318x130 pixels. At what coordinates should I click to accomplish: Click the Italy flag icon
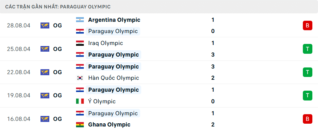pyautogui.click(x=80, y=101)
